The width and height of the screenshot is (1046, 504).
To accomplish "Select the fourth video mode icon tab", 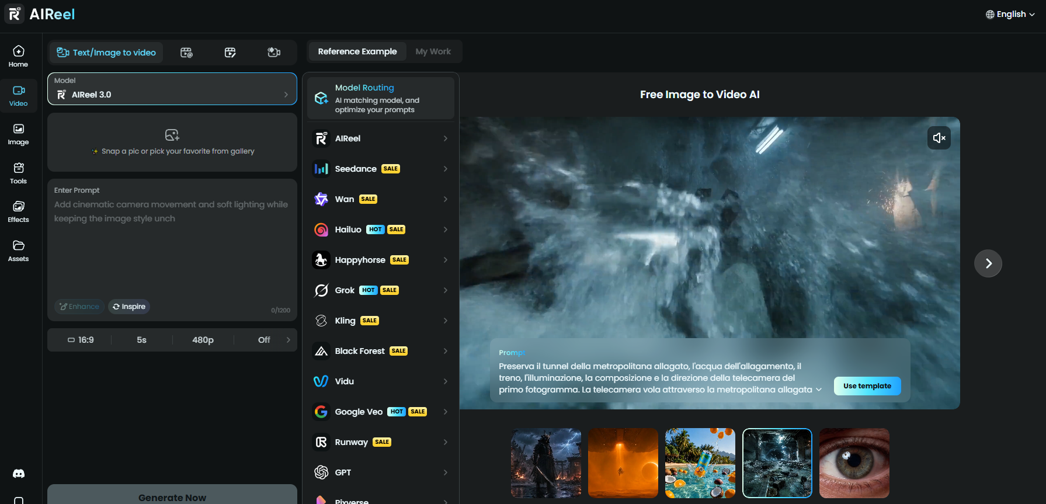I will [274, 53].
